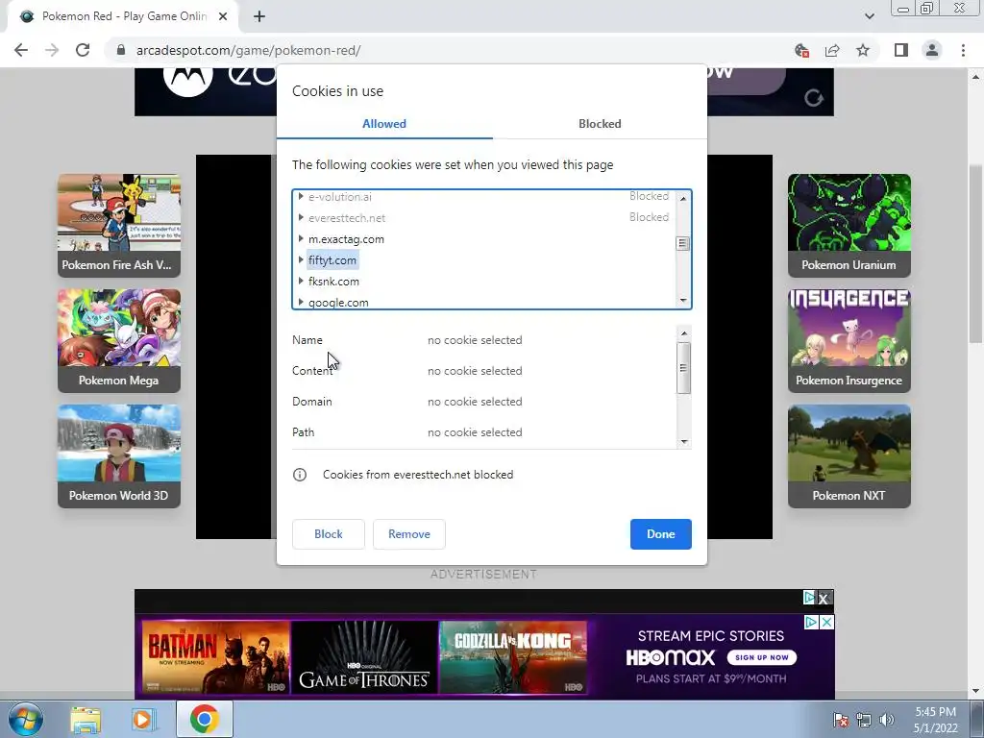Click the browser back arrow
Image resolution: width=984 pixels, height=738 pixels.
click(21, 50)
